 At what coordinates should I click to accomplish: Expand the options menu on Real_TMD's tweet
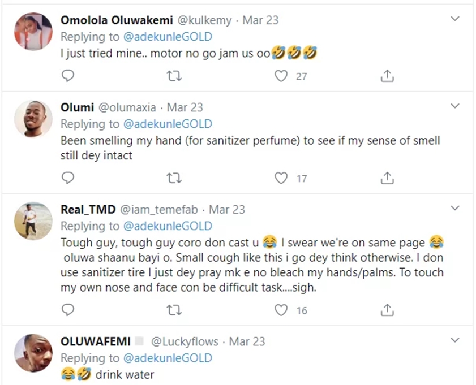[455, 208]
